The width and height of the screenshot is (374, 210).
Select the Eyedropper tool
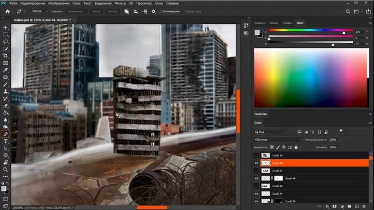click(5, 70)
